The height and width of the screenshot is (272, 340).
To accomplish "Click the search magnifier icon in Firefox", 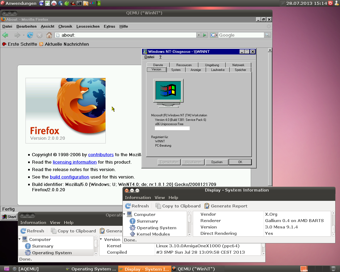I will point(267,35).
